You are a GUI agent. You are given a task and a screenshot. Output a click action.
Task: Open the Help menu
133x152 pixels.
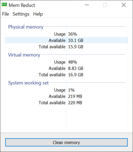tap(38, 14)
